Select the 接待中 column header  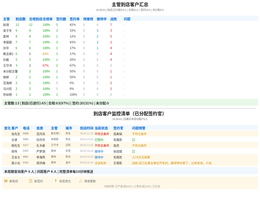(x=102, y=19)
